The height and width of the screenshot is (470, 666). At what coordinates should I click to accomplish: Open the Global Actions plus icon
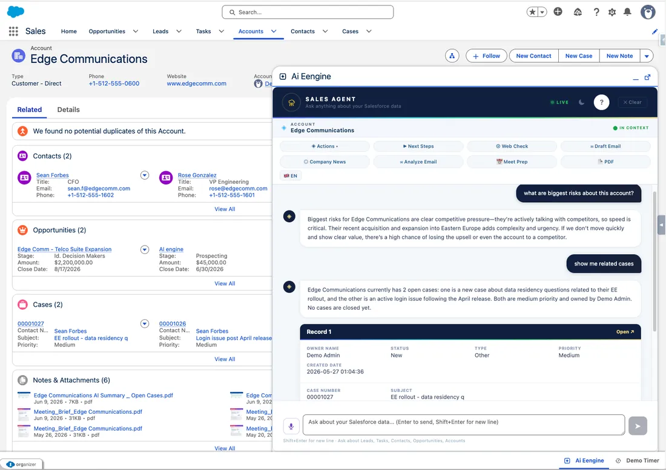(558, 12)
